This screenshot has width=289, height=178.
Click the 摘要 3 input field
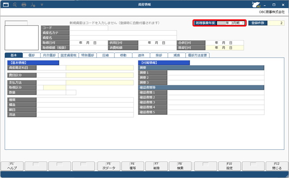pyautogui.click(x=216, y=82)
